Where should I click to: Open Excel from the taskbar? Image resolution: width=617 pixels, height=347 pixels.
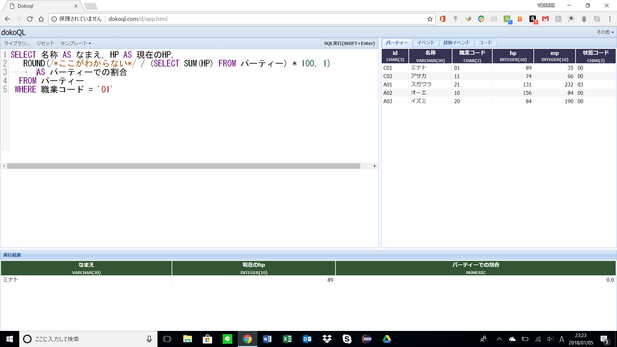(x=287, y=339)
